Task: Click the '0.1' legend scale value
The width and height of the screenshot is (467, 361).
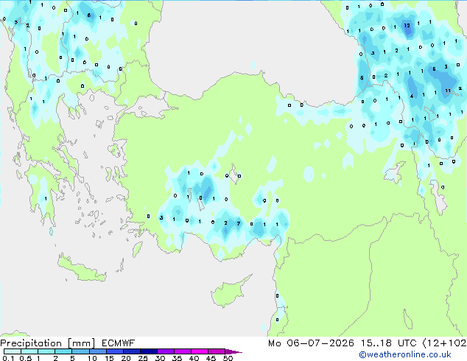Action: [x=8, y=358]
